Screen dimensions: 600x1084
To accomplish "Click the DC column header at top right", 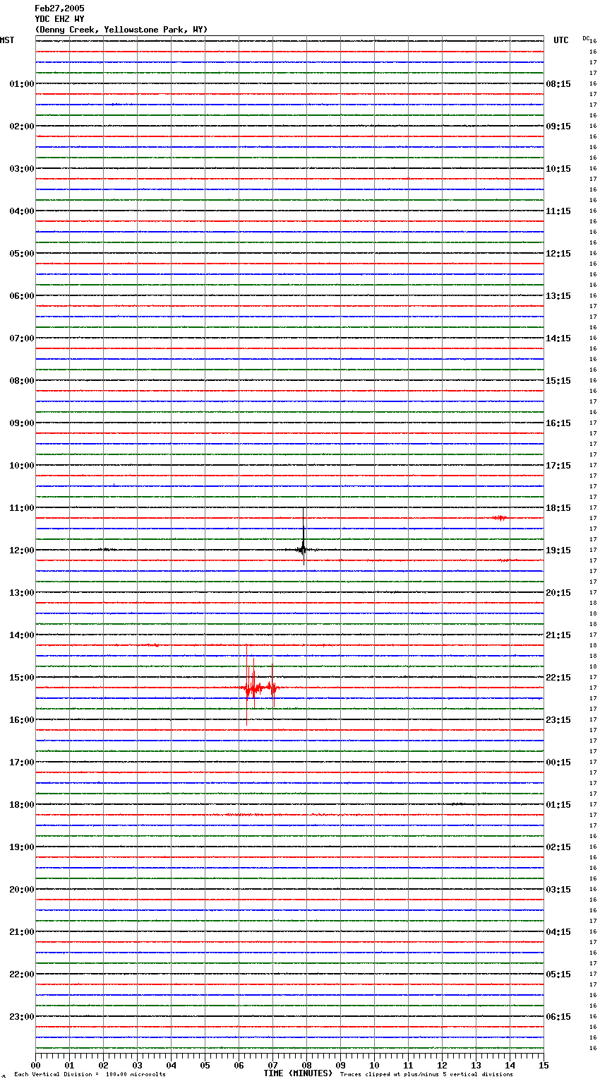I will tap(586, 38).
